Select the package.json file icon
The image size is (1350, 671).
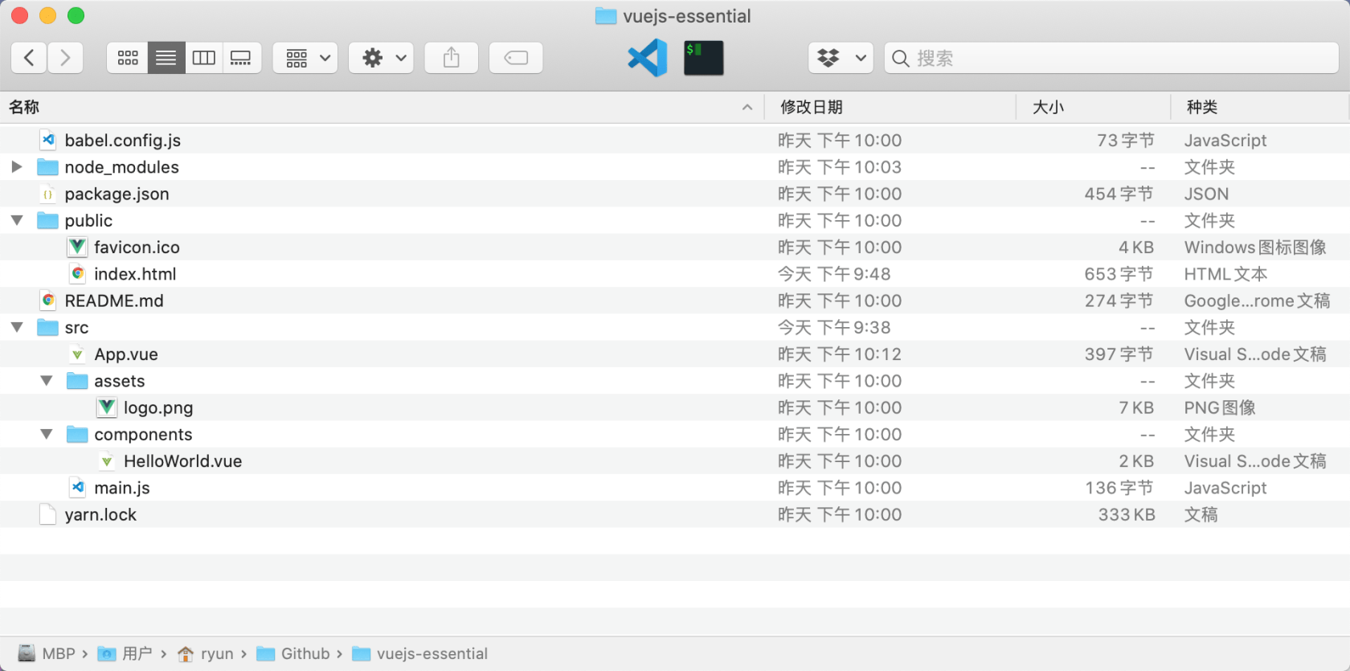point(48,194)
